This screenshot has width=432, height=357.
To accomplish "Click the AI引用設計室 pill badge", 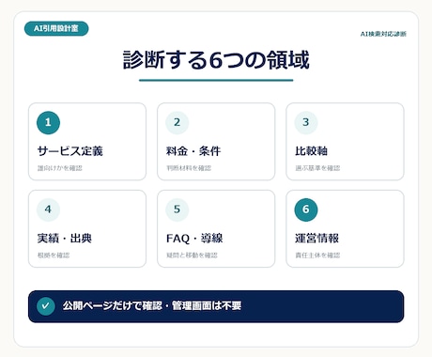I will [56, 28].
